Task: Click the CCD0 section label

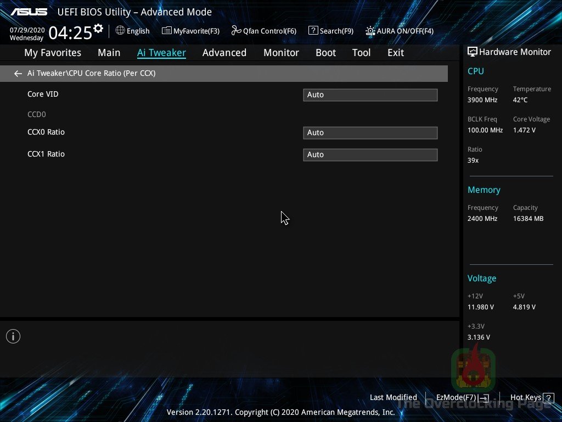Action: click(x=36, y=114)
